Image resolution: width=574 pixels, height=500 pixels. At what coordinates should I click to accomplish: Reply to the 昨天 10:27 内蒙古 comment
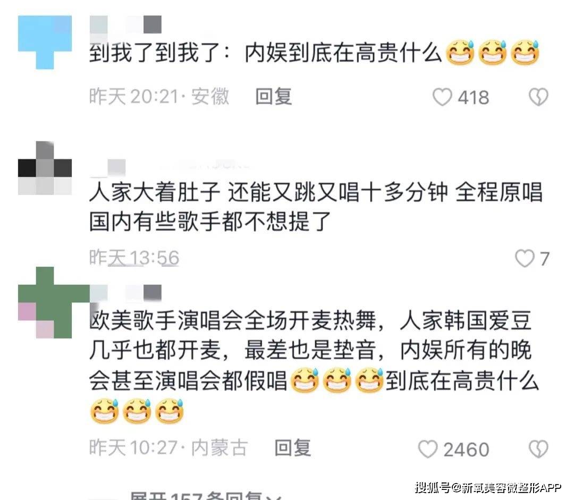pos(292,448)
